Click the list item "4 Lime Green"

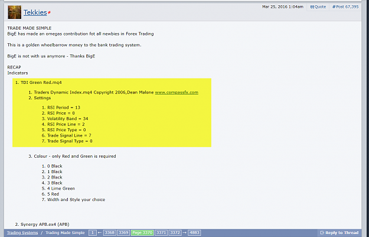[x=61, y=189]
